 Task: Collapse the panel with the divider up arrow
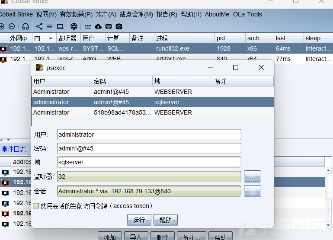[x=1, y=140]
